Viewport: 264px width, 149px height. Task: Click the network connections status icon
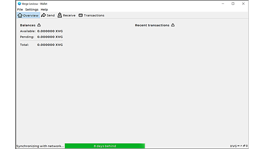click(x=244, y=146)
